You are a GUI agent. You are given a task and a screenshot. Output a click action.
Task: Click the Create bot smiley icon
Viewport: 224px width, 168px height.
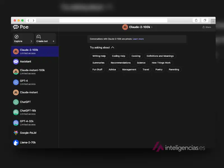tap(39, 37)
